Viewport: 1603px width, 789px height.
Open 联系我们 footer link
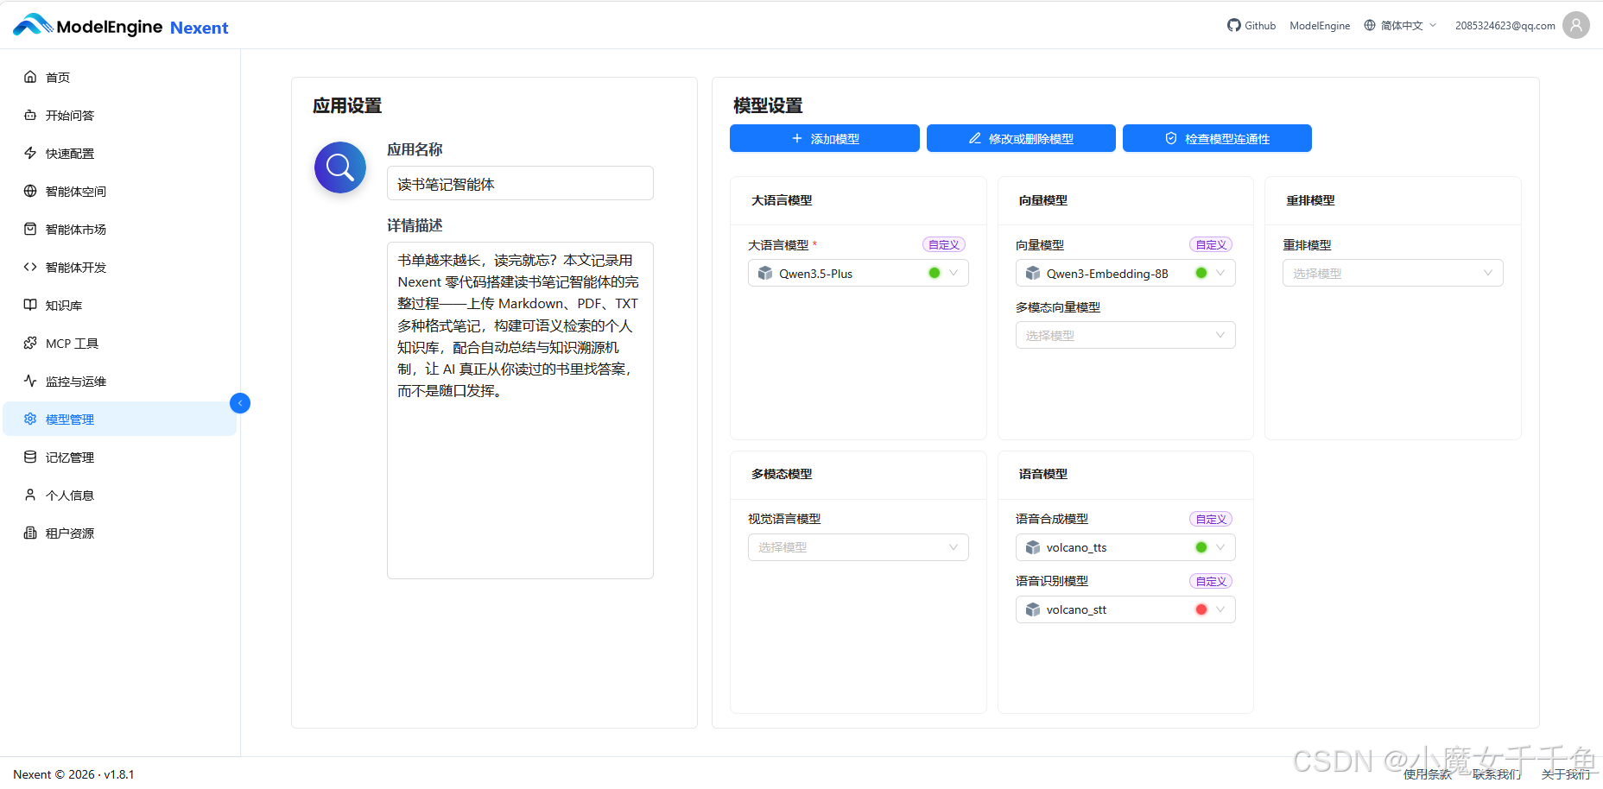[1497, 774]
